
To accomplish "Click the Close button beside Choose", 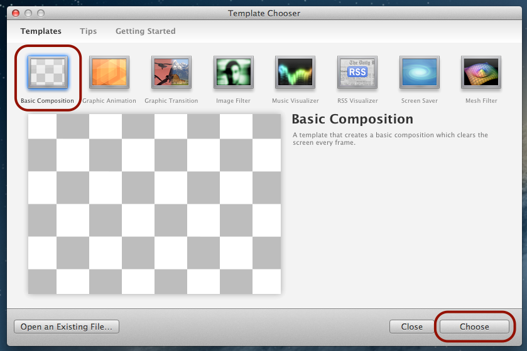I will pyautogui.click(x=412, y=327).
